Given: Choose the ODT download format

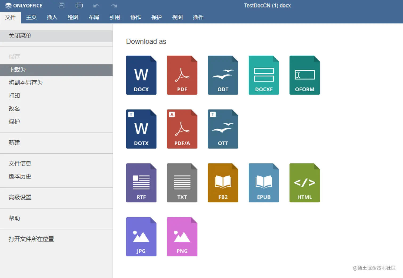Looking at the screenshot, I should [223, 75].
